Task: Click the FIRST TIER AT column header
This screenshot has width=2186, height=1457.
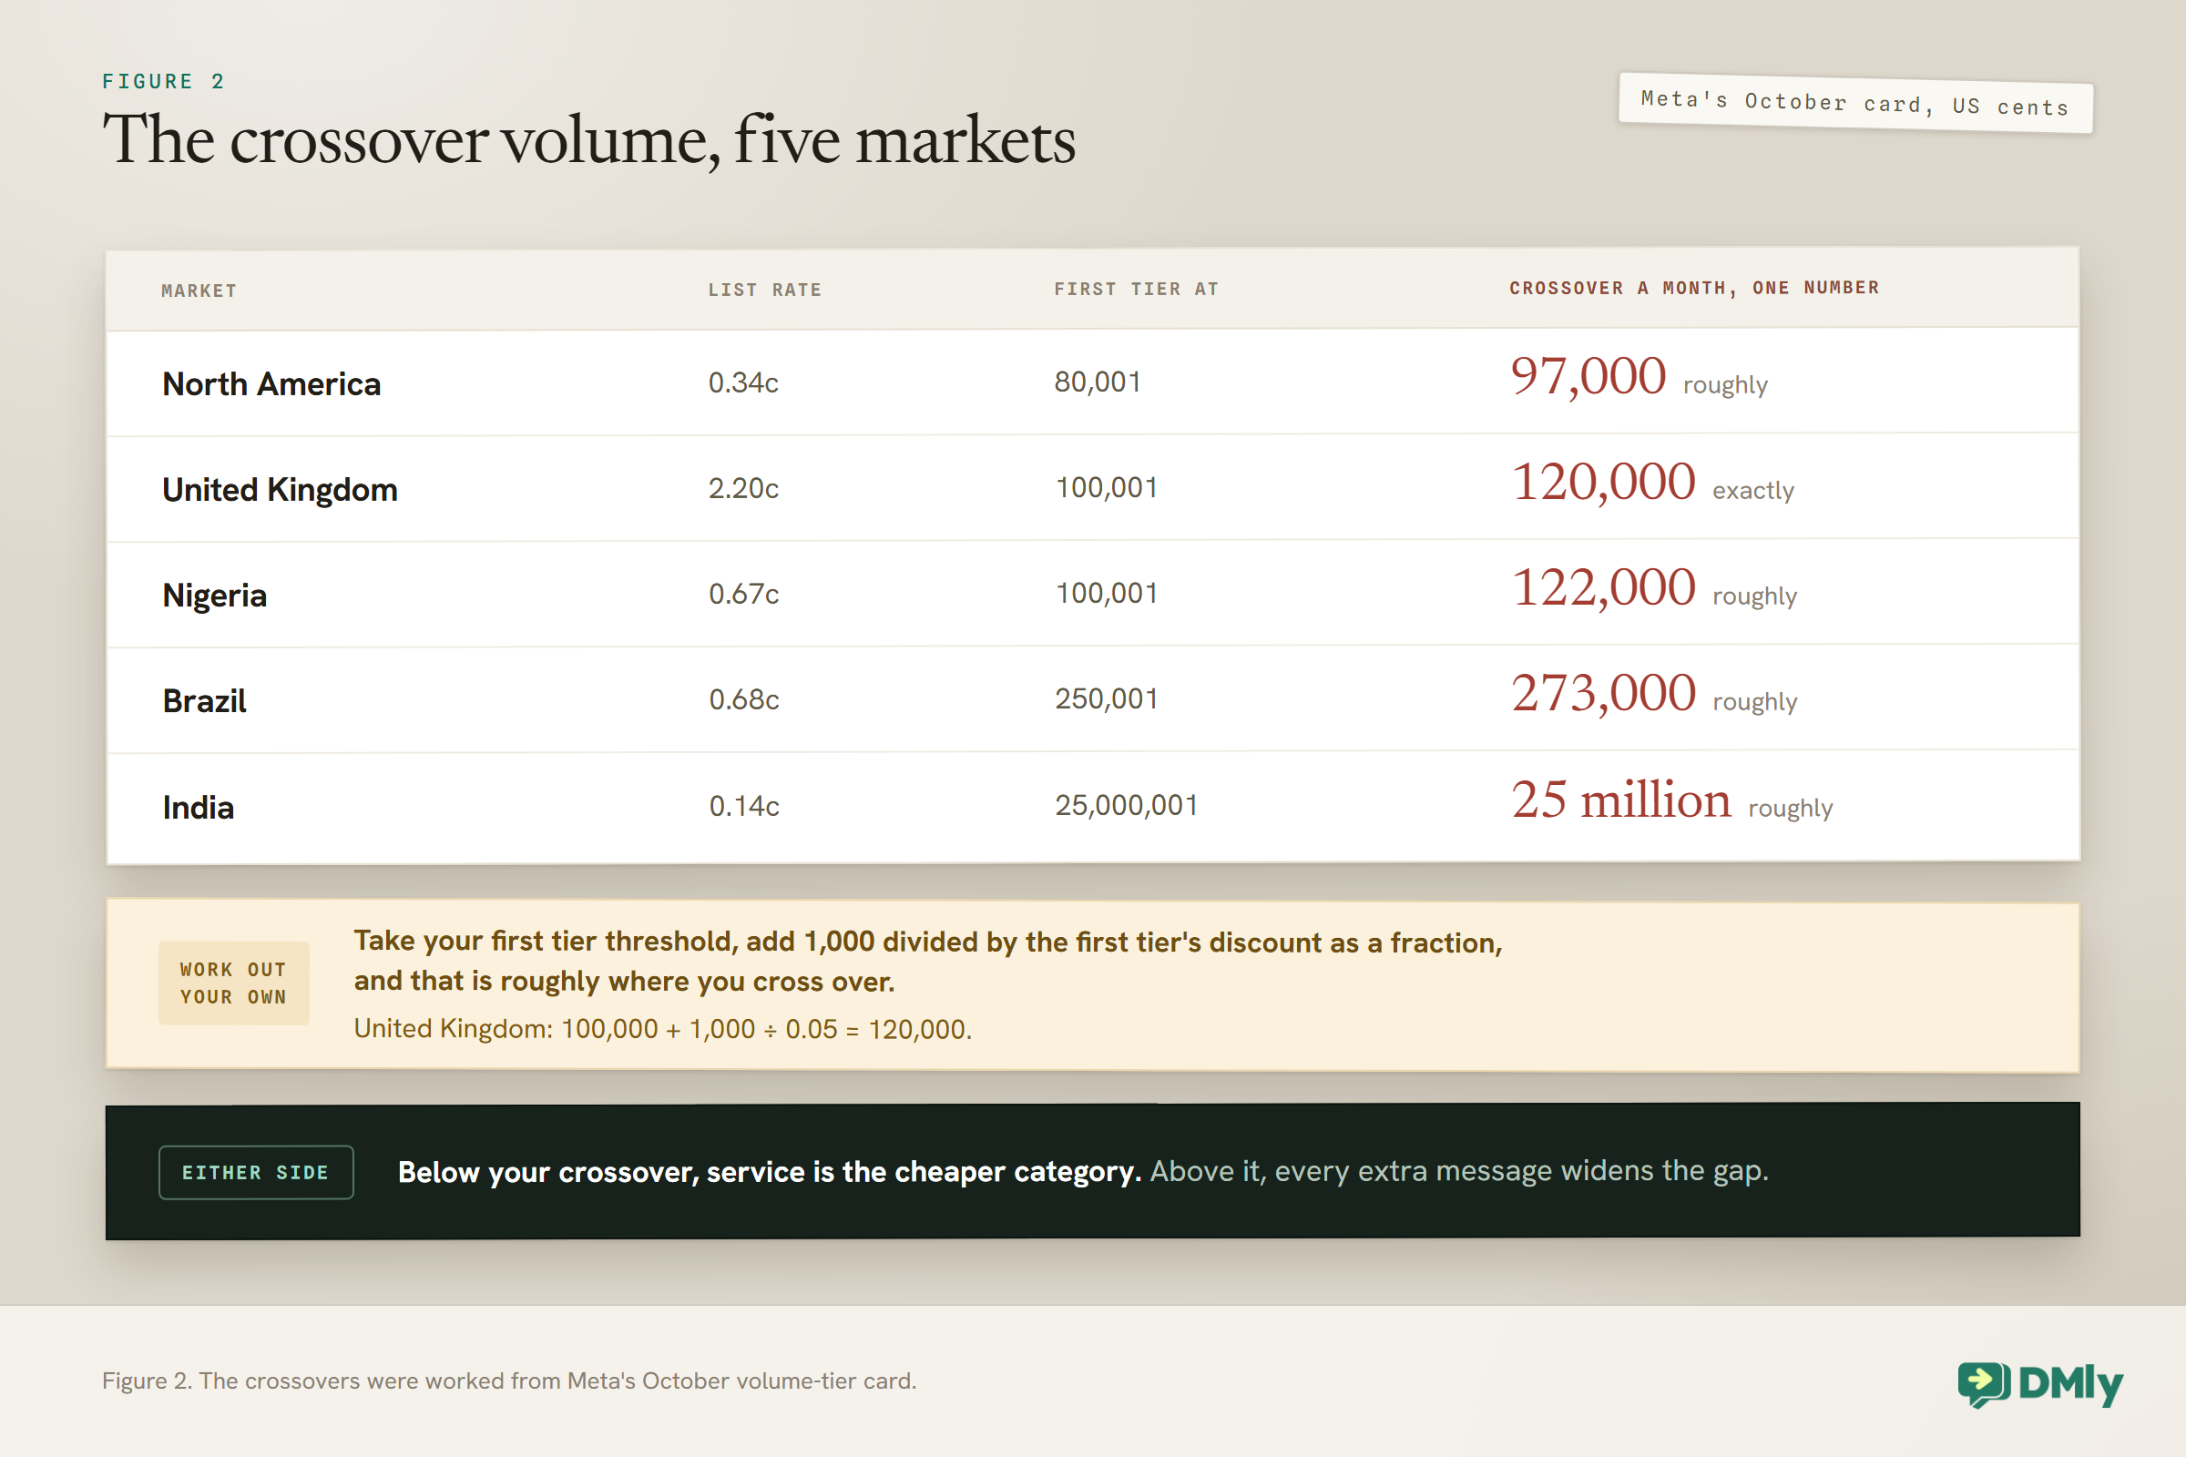Action: click(1136, 289)
